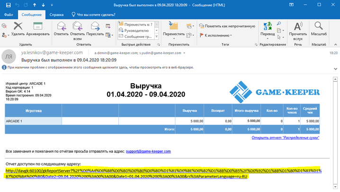Click the support@game-keeper.com link
This screenshot has width=340, height=192.
tap(148, 151)
